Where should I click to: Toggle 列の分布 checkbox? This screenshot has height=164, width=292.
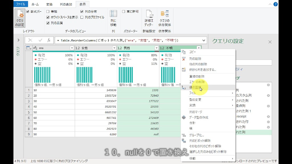[82, 11]
